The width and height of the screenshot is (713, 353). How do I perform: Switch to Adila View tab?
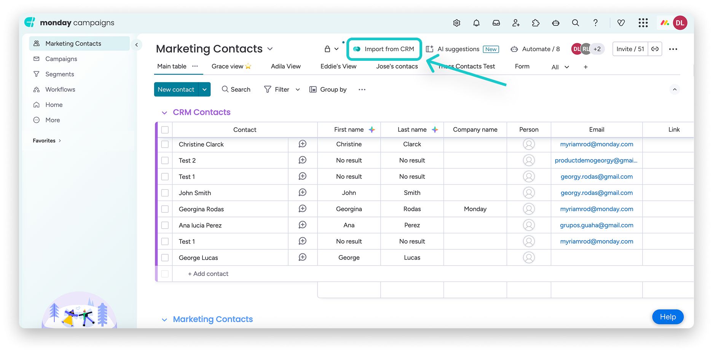pos(286,66)
